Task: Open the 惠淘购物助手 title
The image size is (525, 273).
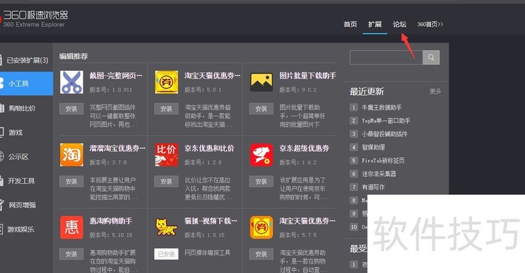Action: [111, 220]
